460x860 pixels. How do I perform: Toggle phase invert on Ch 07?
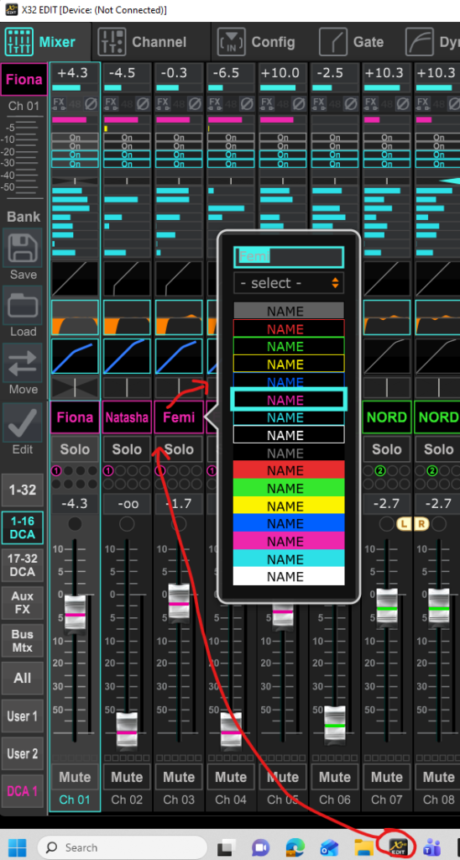pyautogui.click(x=404, y=102)
